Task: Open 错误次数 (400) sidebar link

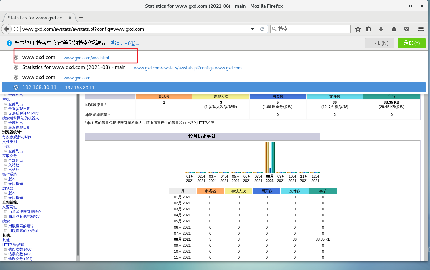Action: pyautogui.click(x=20, y=249)
